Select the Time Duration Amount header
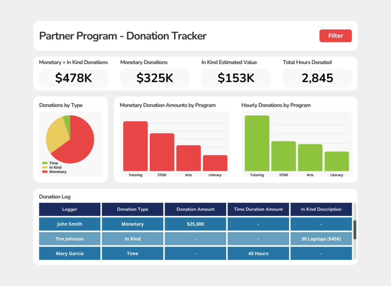 (258, 209)
